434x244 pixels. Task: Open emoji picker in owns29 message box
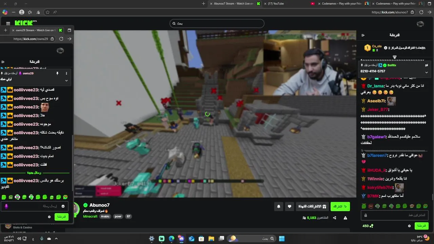pyautogui.click(x=63, y=206)
